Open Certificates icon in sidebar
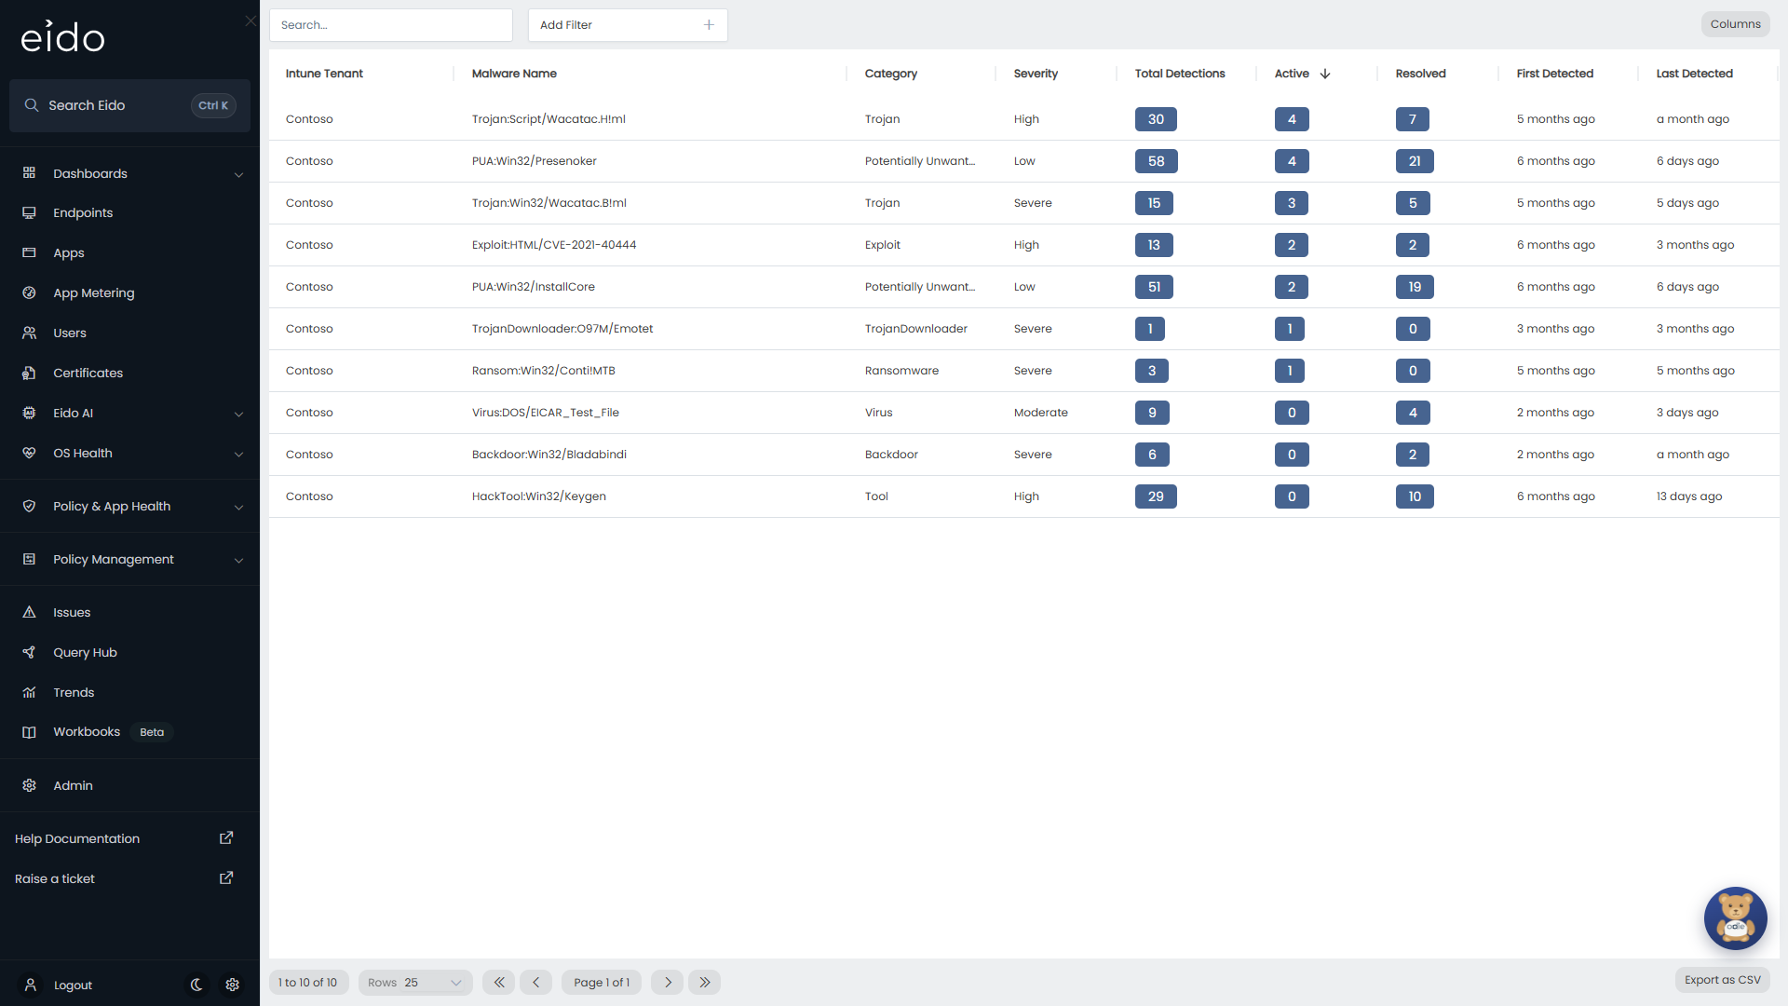The image size is (1788, 1006). 29,373
